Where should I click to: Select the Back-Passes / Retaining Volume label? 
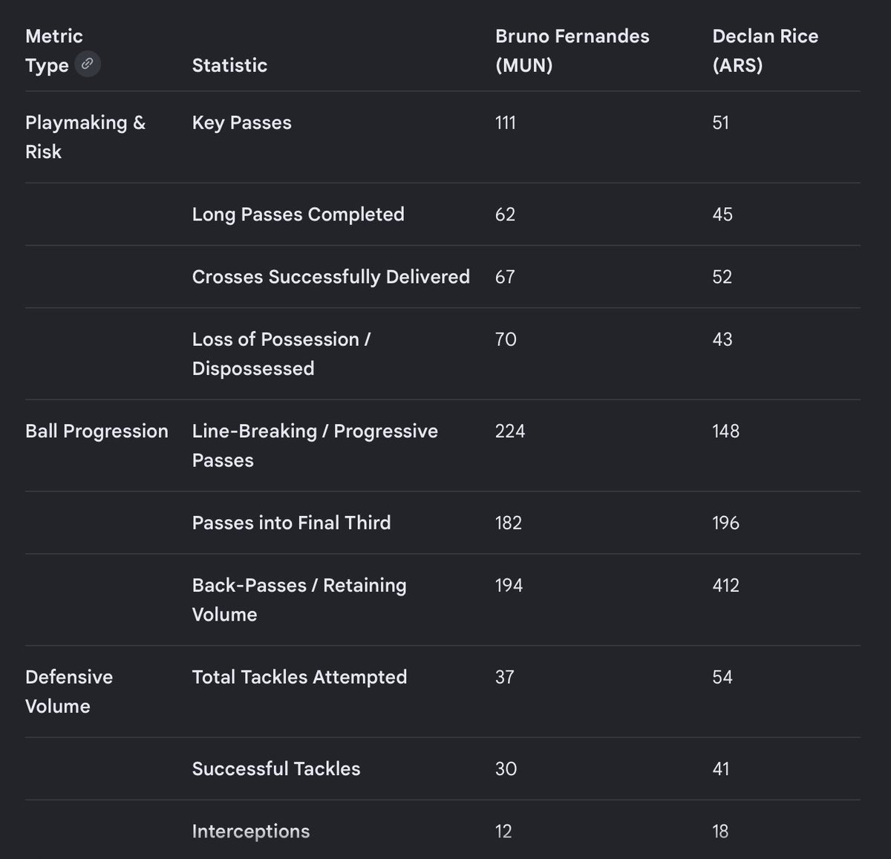click(x=298, y=599)
